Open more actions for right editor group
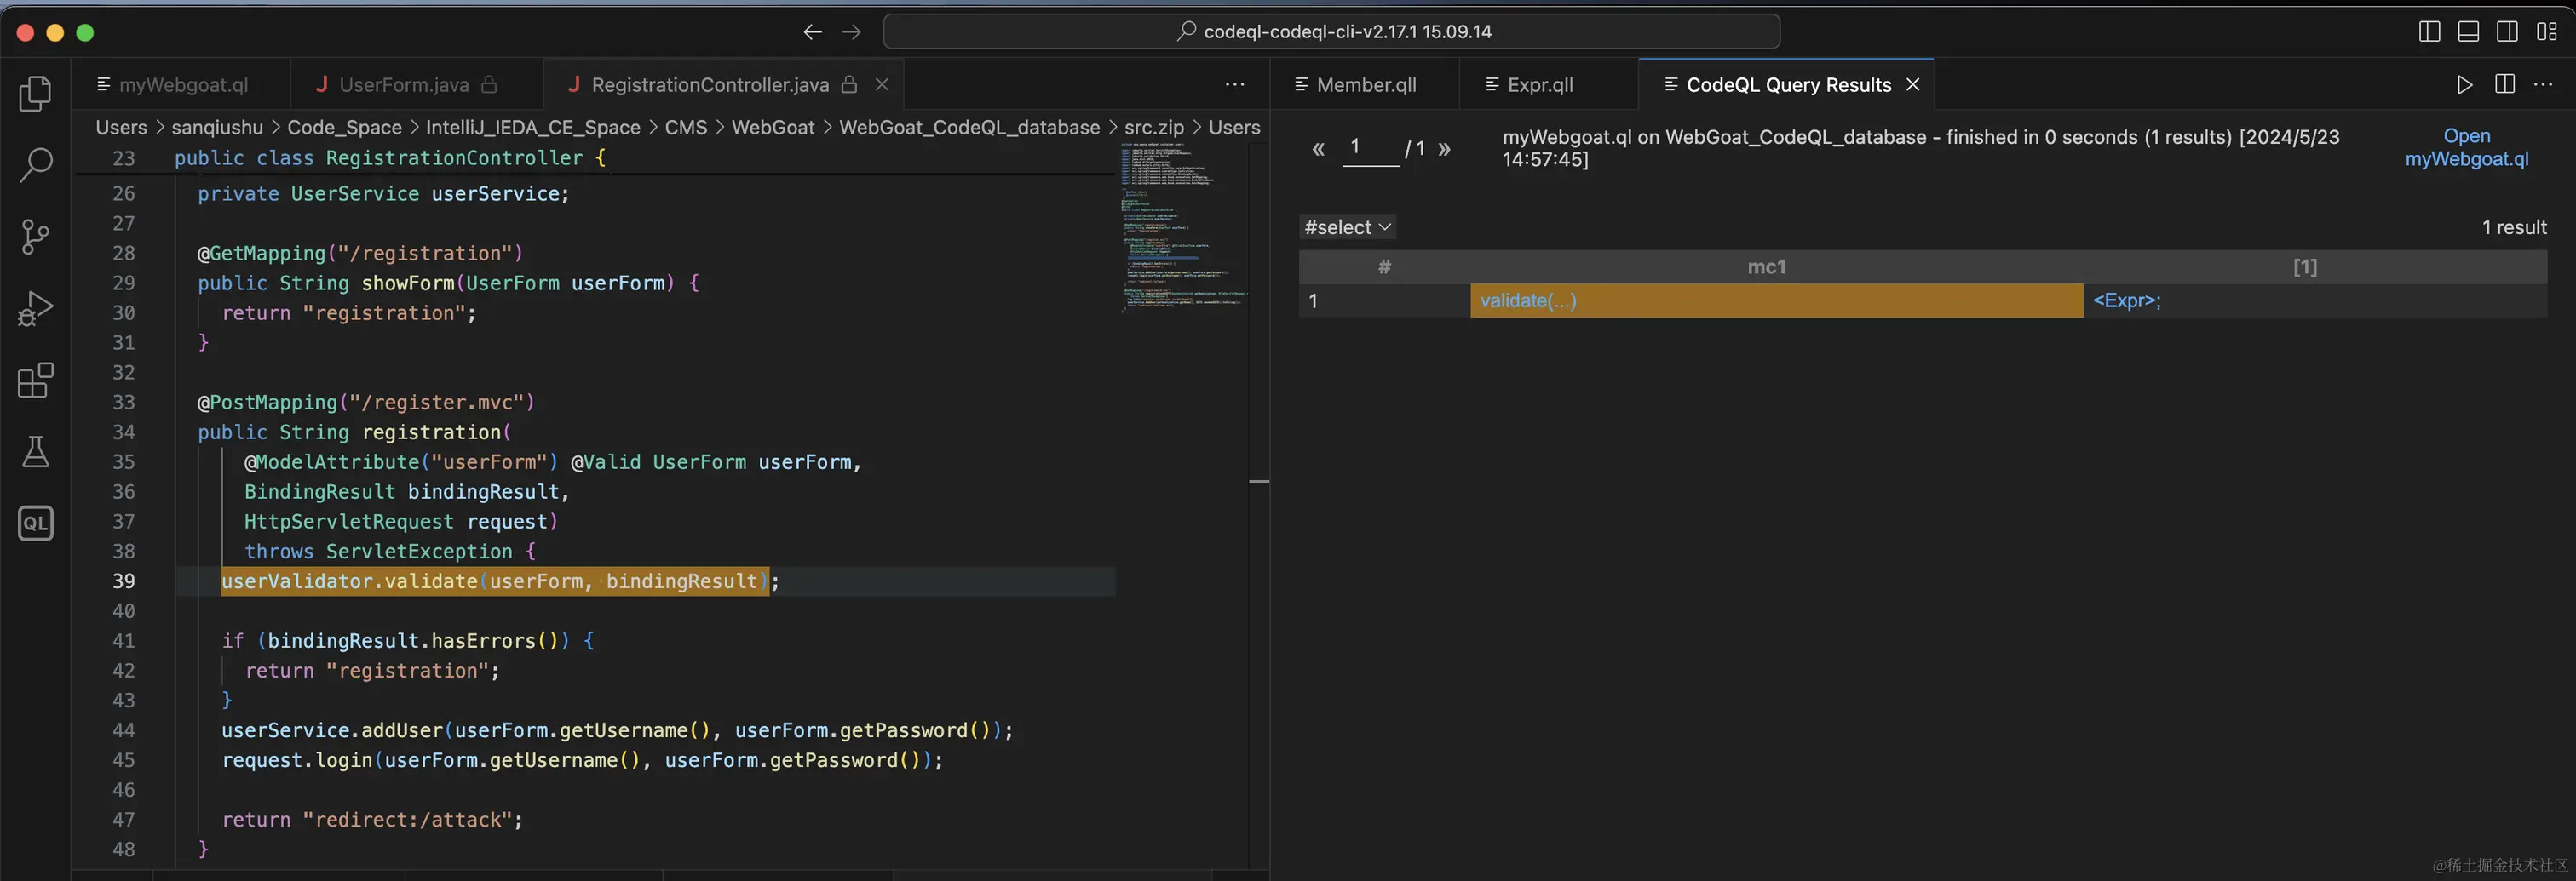The height and width of the screenshot is (881, 2576). [2543, 85]
